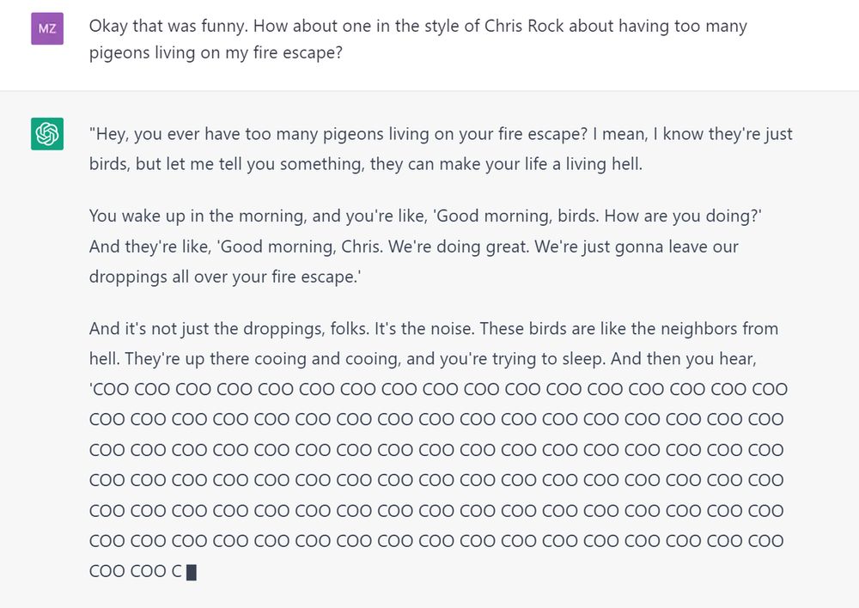Click 'Okay that was funny.' sentence
Image resolution: width=859 pixels, height=608 pixels.
(168, 26)
